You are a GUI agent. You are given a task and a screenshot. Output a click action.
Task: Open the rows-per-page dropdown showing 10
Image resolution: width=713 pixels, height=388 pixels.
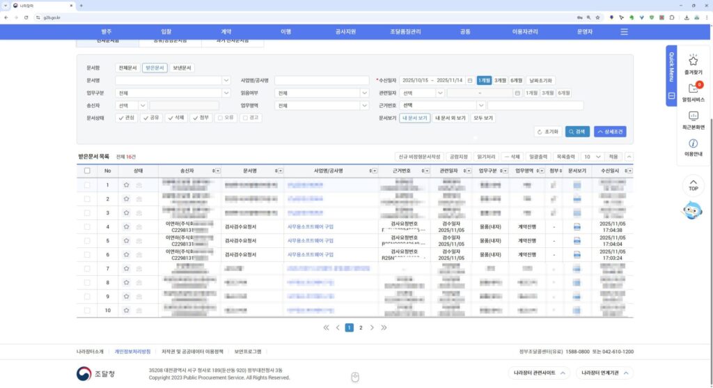592,157
